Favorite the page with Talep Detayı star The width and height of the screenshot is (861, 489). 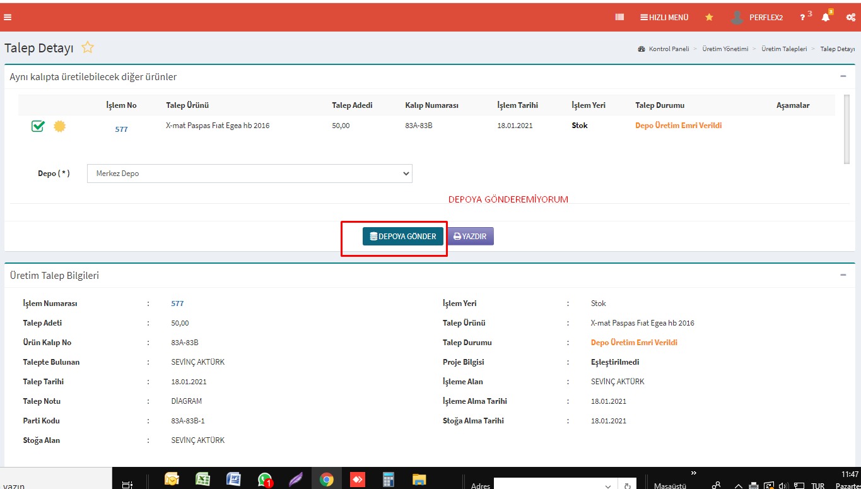coord(88,48)
